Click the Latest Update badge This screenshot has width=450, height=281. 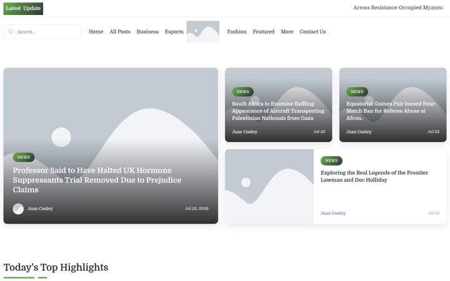[23, 9]
